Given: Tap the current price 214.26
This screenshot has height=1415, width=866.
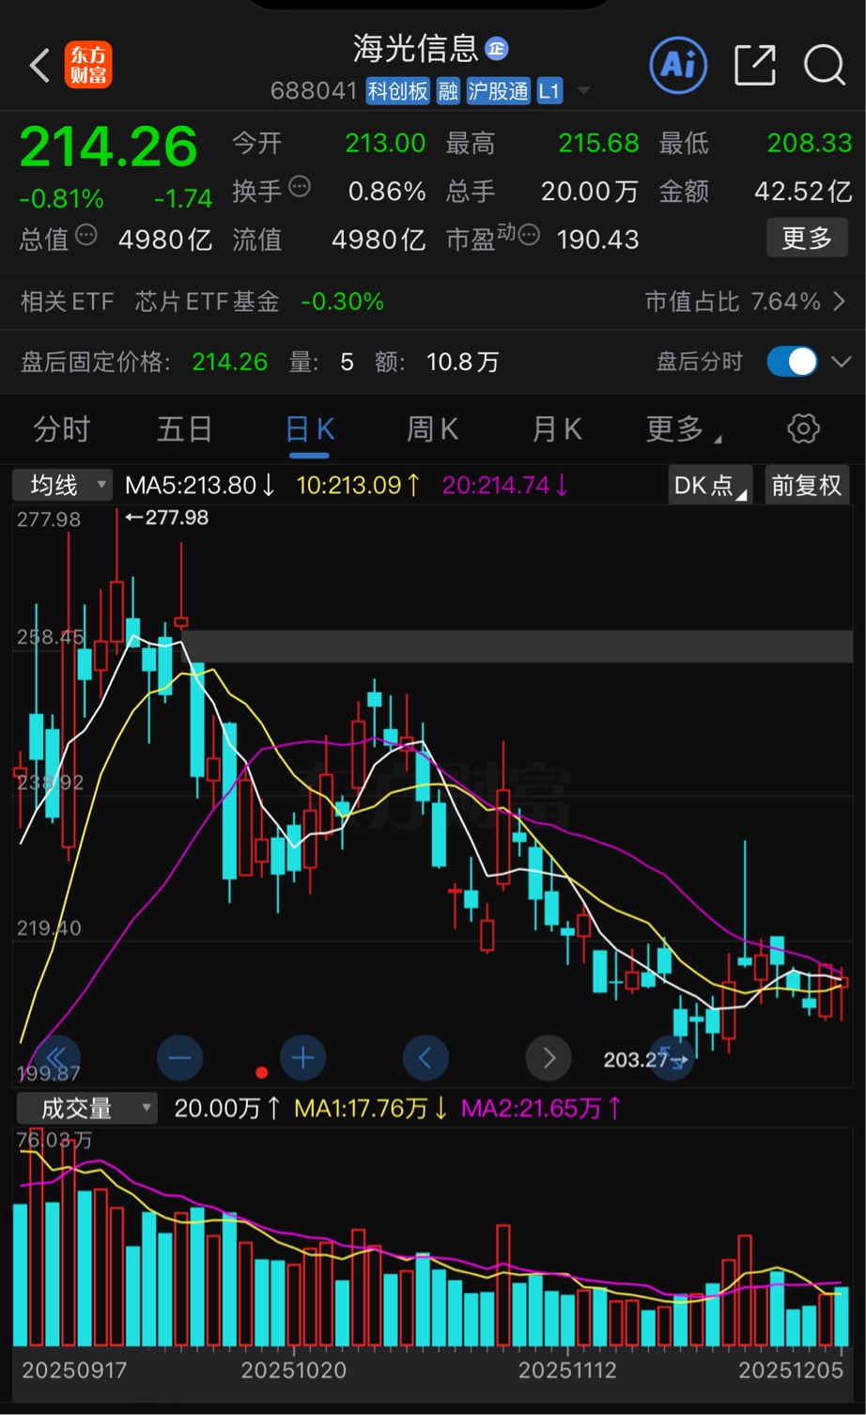Looking at the screenshot, I should 109,147.
